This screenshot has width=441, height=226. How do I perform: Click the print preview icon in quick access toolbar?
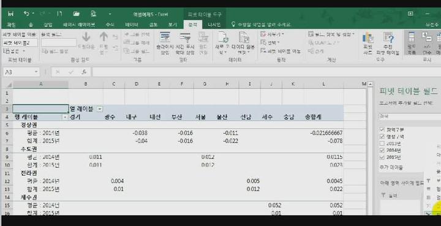(93, 13)
